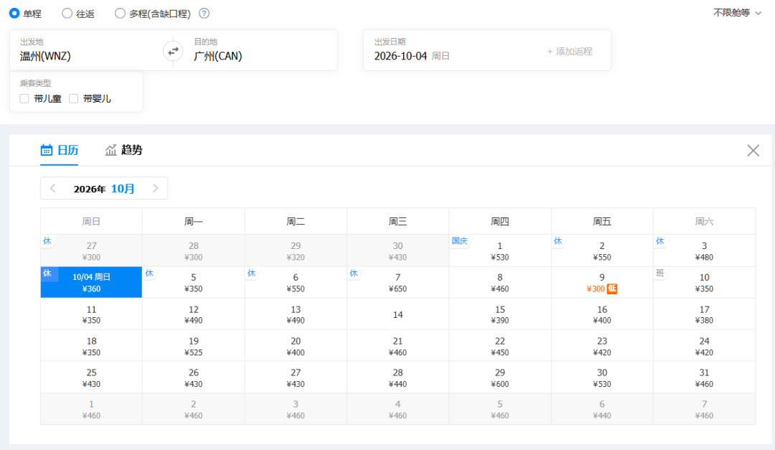
Task: Select November 1 priced ¥460
Action: [x=91, y=410]
